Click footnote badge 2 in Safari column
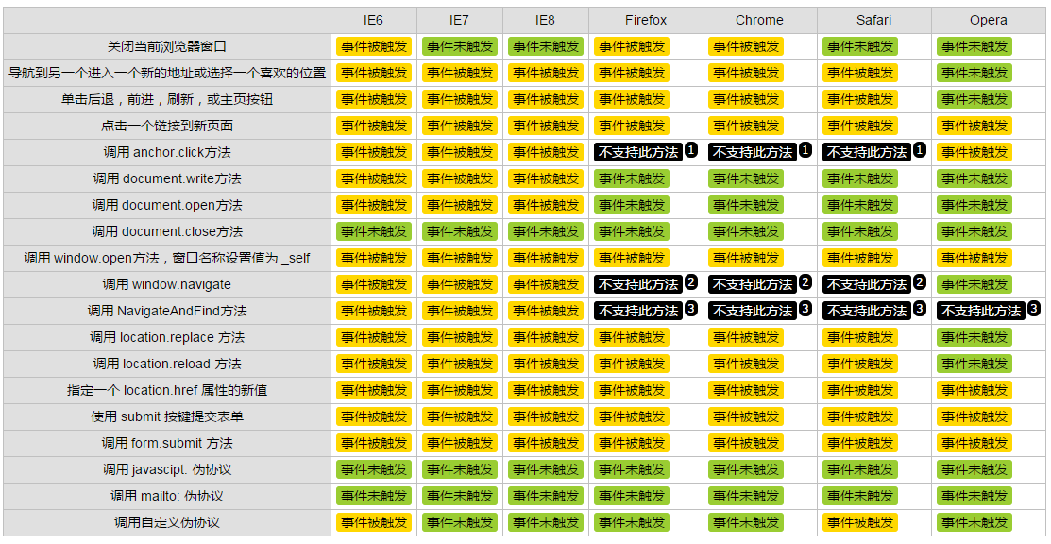 pyautogui.click(x=920, y=282)
